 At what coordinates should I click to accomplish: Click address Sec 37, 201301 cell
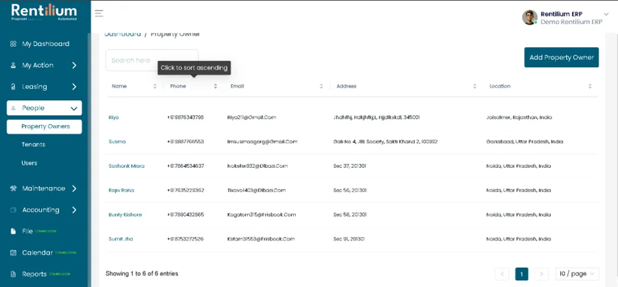[x=350, y=166]
